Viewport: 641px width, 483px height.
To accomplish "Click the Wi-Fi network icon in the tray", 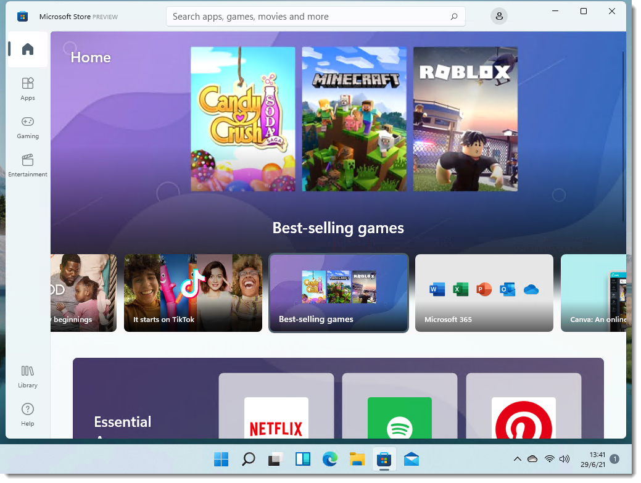I will (550, 459).
